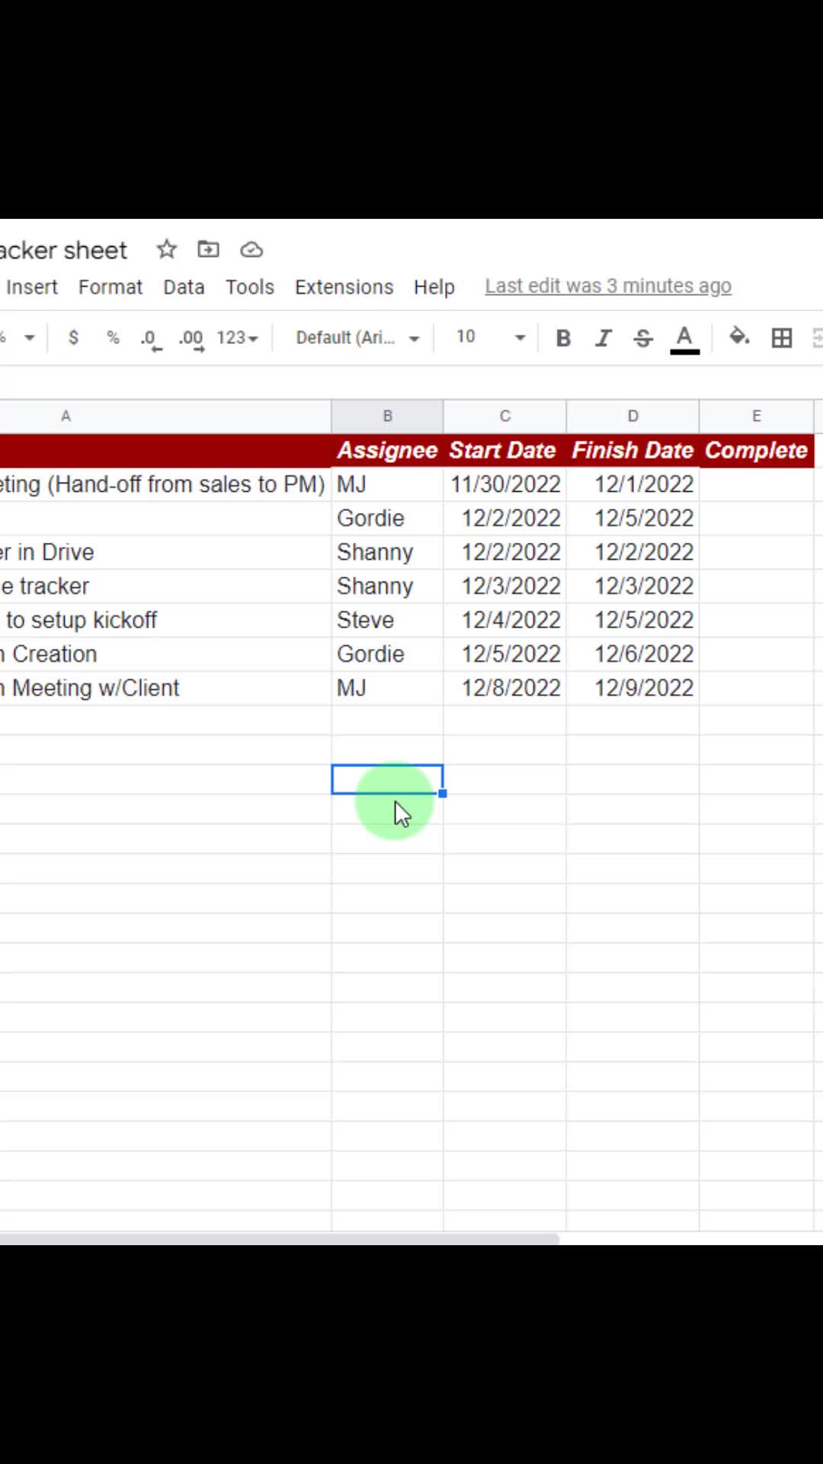Screen dimensions: 823x1464
Task: Select the 'tracker' task cell
Action: pos(165,586)
